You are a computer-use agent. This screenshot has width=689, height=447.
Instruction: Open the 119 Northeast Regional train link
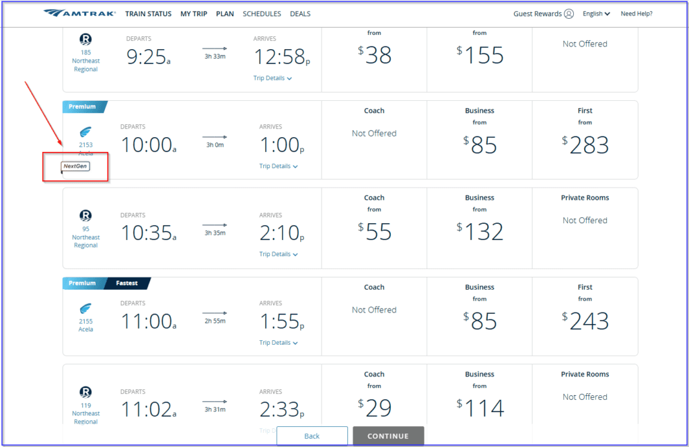(x=85, y=413)
